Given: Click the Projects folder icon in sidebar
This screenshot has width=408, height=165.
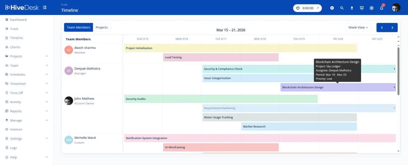Looking at the screenshot, I should (x=7, y=56).
